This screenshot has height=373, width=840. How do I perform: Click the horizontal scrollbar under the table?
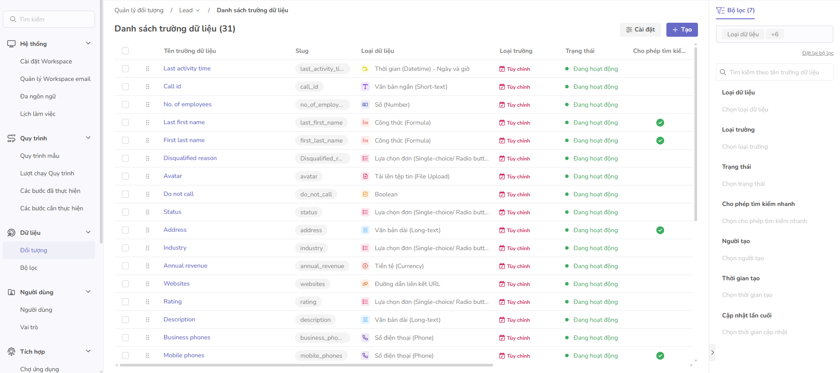pyautogui.click(x=306, y=365)
